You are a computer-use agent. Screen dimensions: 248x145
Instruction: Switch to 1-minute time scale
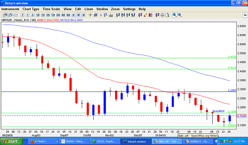(27, 15)
